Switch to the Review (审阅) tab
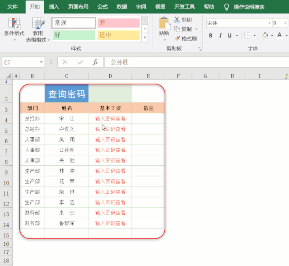 point(141,7)
